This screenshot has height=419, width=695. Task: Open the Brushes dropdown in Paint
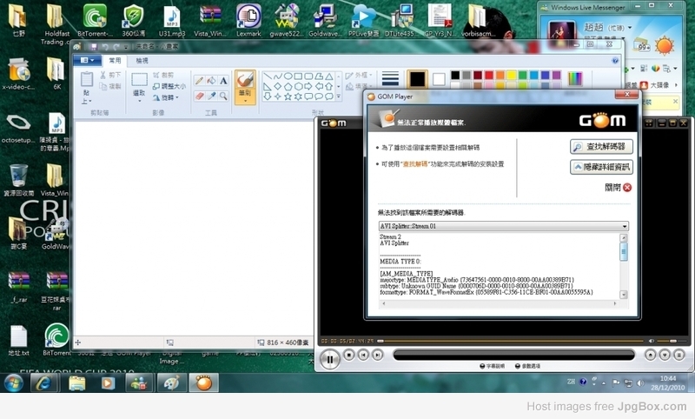pos(245,98)
